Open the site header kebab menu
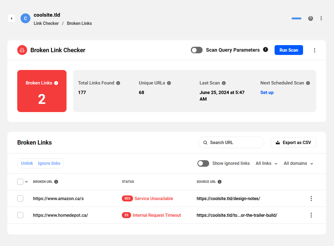 (321, 18)
